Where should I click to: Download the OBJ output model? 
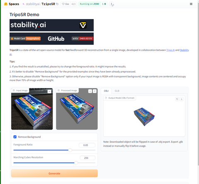coord(182,99)
